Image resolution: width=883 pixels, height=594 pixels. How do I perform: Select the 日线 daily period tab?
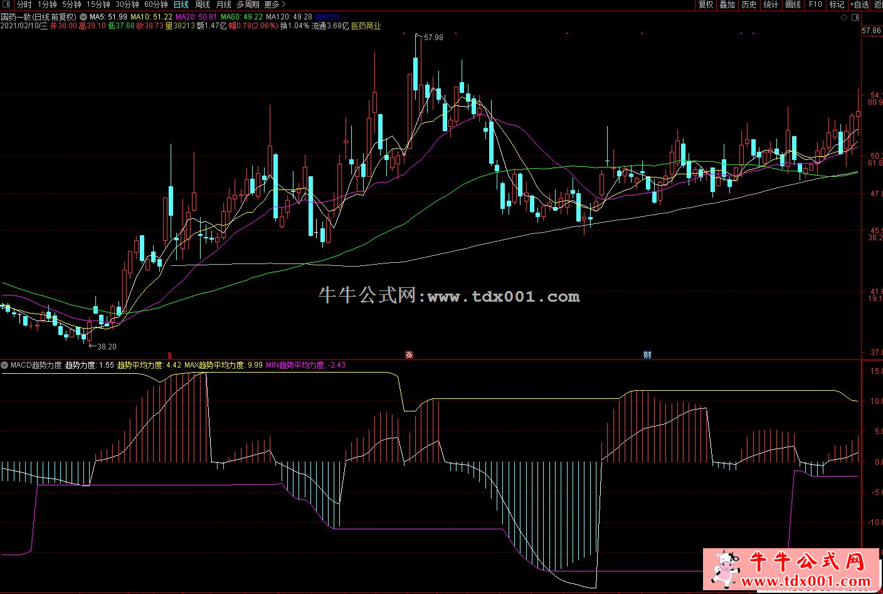point(181,4)
